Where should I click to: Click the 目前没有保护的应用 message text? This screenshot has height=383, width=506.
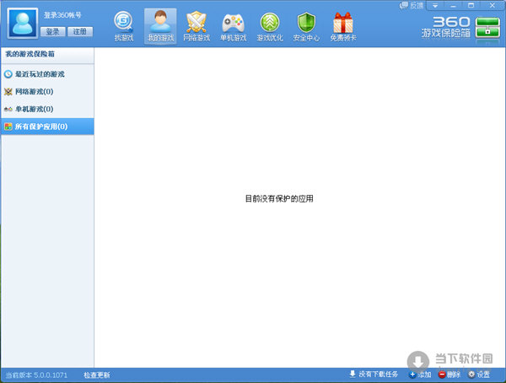[279, 198]
